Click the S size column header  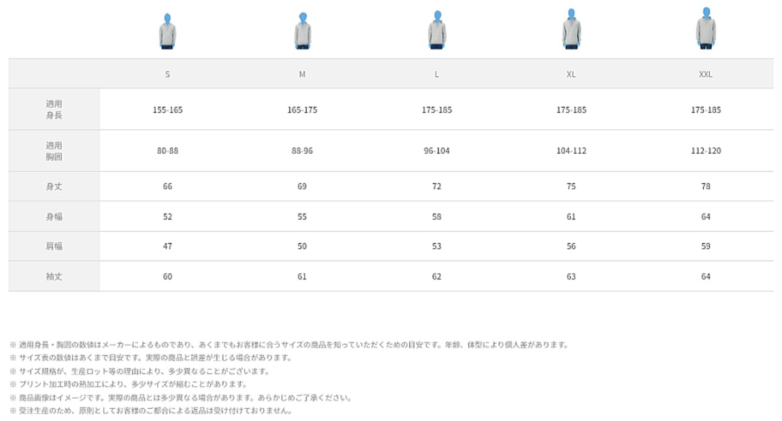[167, 74]
